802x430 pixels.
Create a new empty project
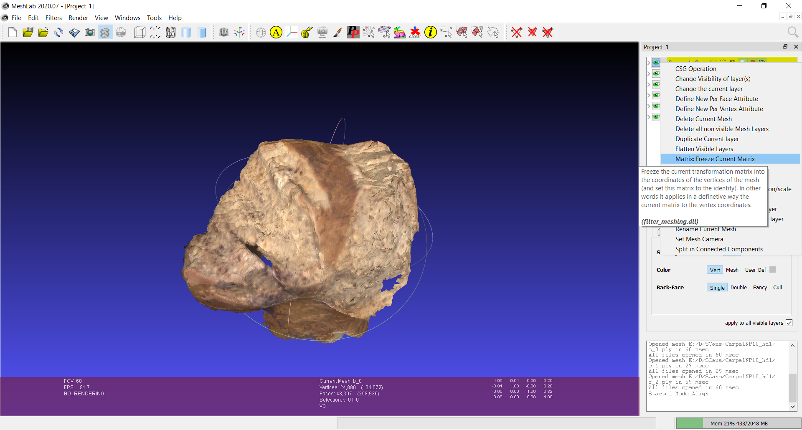[x=13, y=32]
